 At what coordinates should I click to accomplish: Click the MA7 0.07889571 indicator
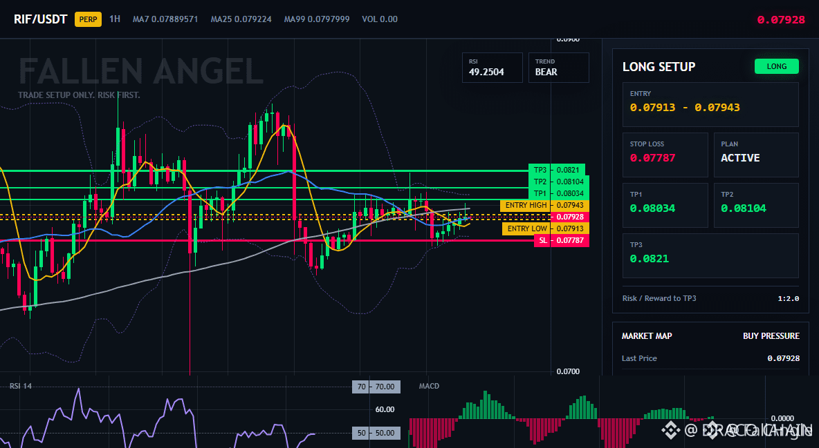coord(165,19)
